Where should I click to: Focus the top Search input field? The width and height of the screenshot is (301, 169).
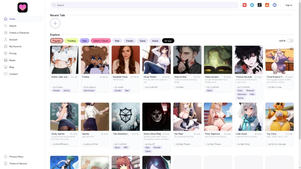pos(144,5)
